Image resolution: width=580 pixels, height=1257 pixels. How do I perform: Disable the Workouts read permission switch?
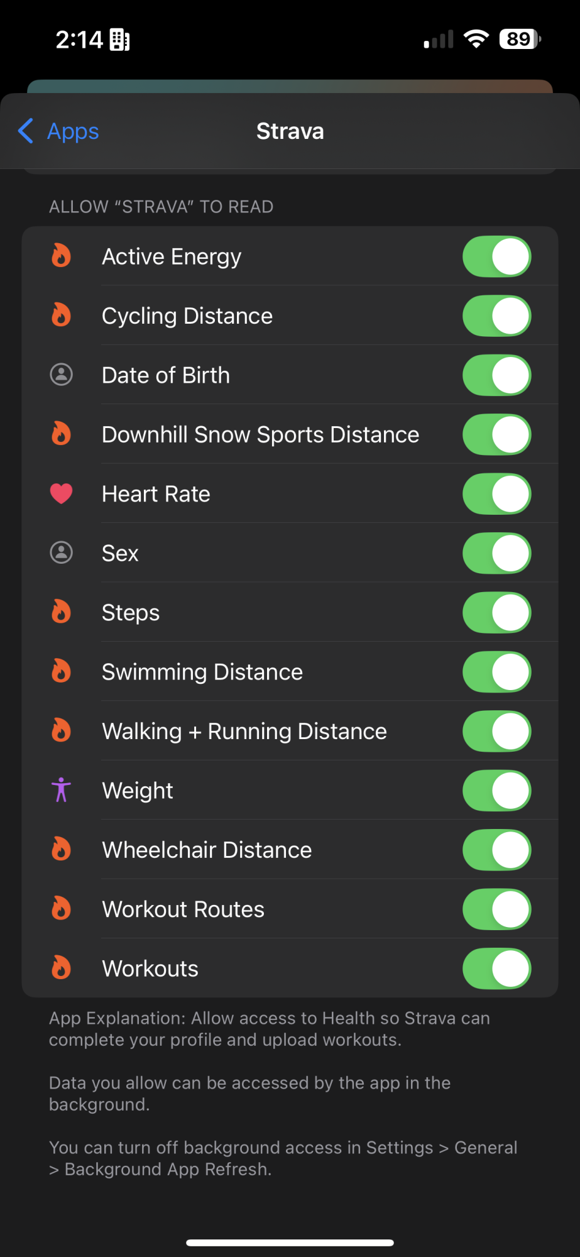click(497, 969)
